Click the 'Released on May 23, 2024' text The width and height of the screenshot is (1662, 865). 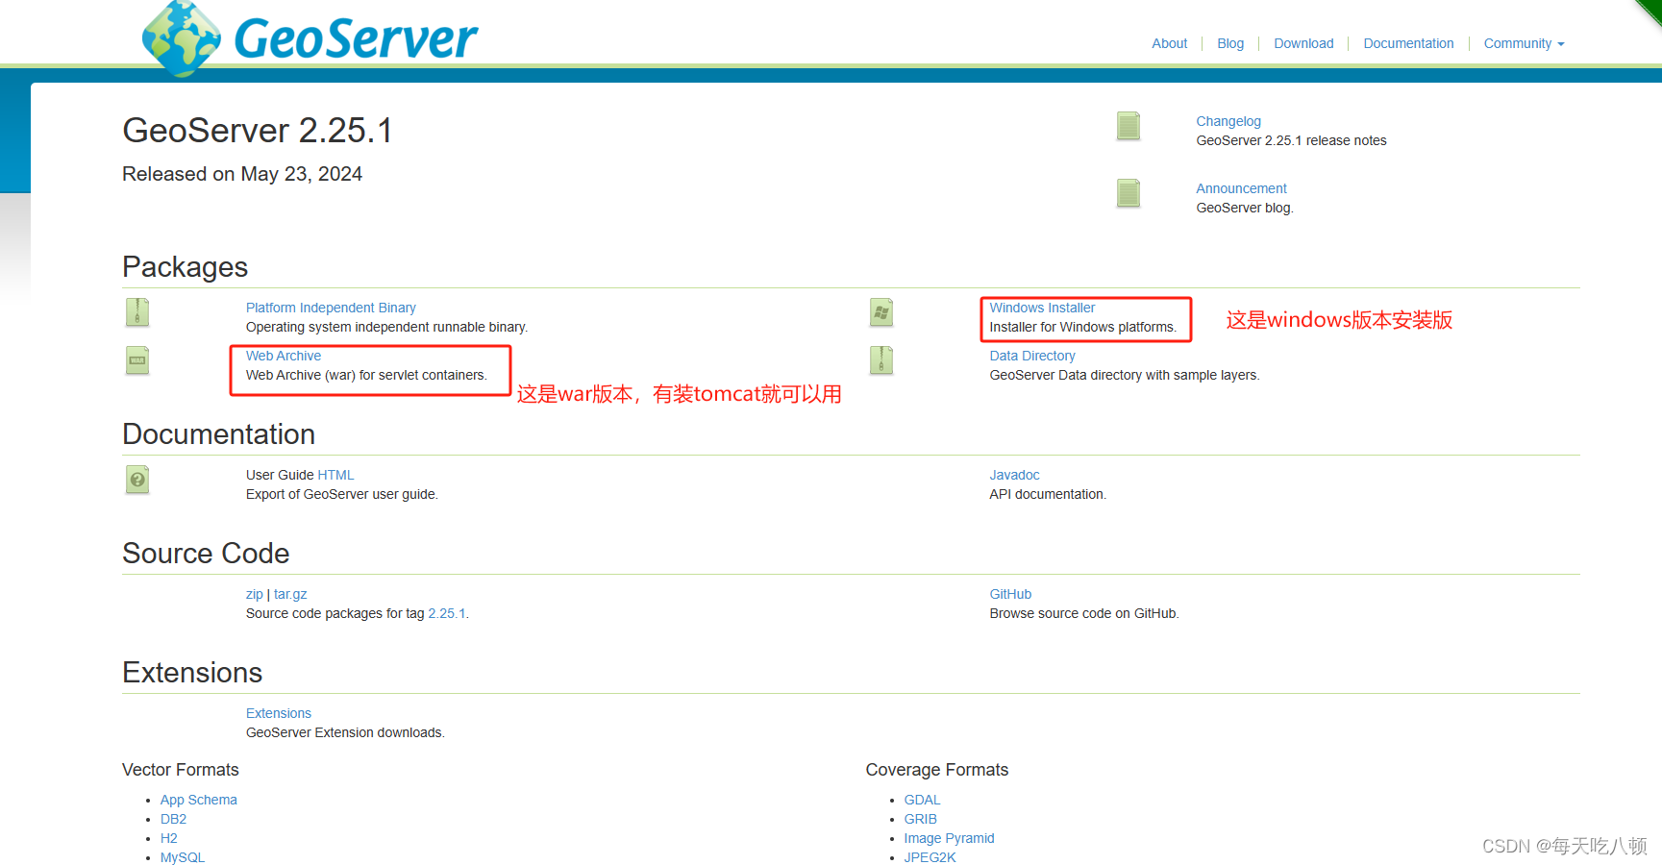tap(242, 174)
